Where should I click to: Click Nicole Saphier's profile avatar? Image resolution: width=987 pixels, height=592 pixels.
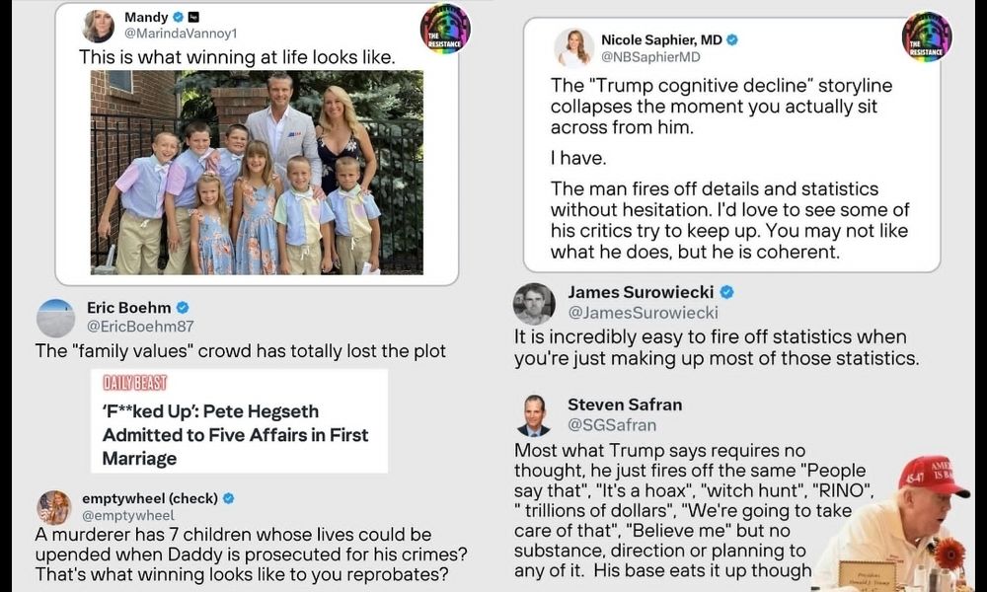(x=574, y=47)
